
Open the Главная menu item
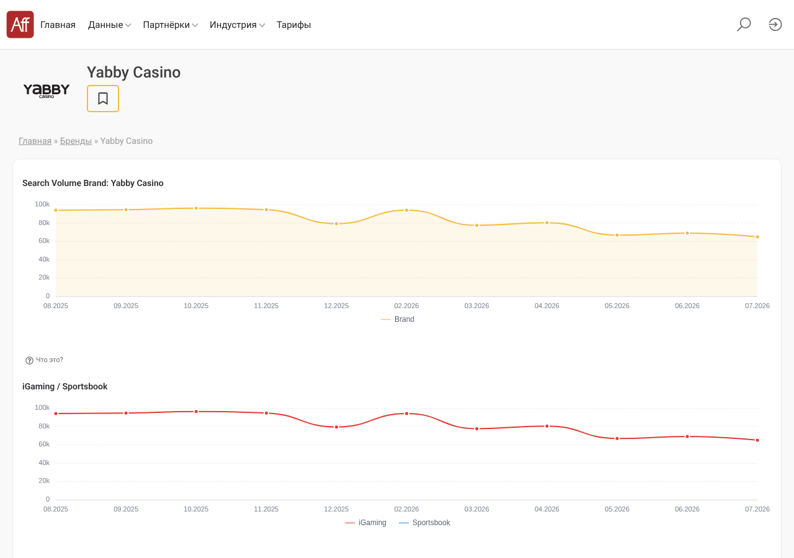coord(58,25)
